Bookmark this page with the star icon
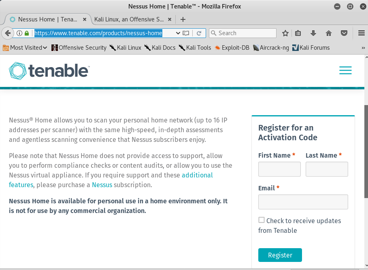 285,33
